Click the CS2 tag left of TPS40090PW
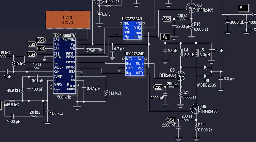Image resolution: width=256 pixels, height=142 pixels. [32, 44]
